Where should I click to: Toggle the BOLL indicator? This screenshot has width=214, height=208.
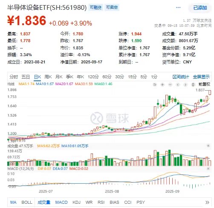coord(27,202)
